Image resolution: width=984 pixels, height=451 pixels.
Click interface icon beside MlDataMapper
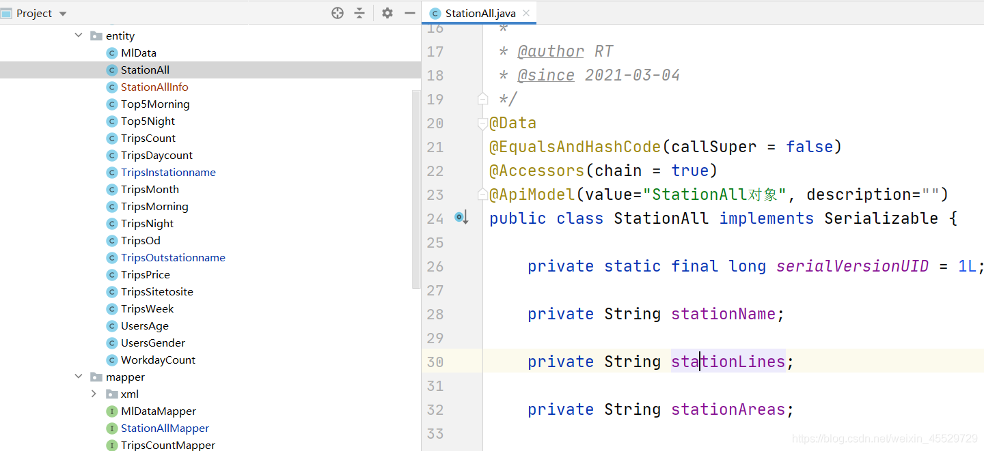coord(112,411)
